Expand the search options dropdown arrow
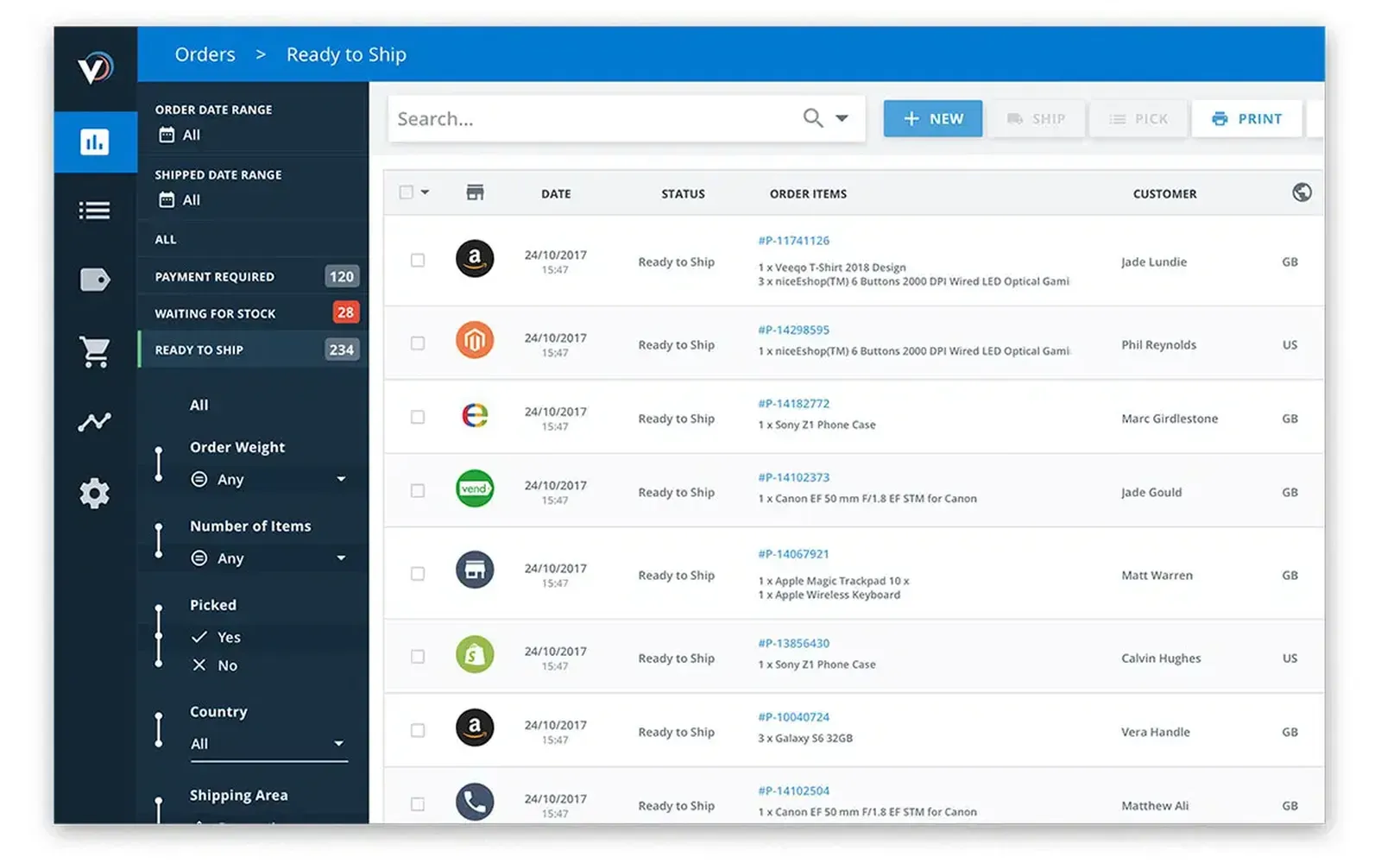The height and width of the screenshot is (863, 1381). click(x=842, y=118)
